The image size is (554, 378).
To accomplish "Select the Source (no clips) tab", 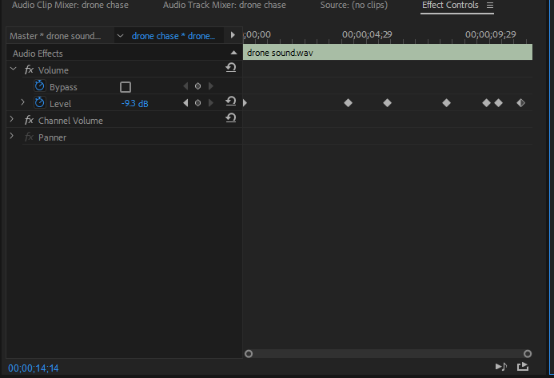I will point(353,5).
